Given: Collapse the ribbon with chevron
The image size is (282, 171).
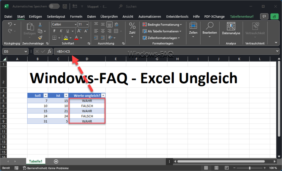Looking at the screenshot, I should [276, 43].
